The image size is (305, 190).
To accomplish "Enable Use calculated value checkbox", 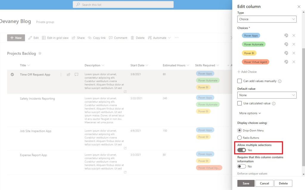I will pos(239,103).
